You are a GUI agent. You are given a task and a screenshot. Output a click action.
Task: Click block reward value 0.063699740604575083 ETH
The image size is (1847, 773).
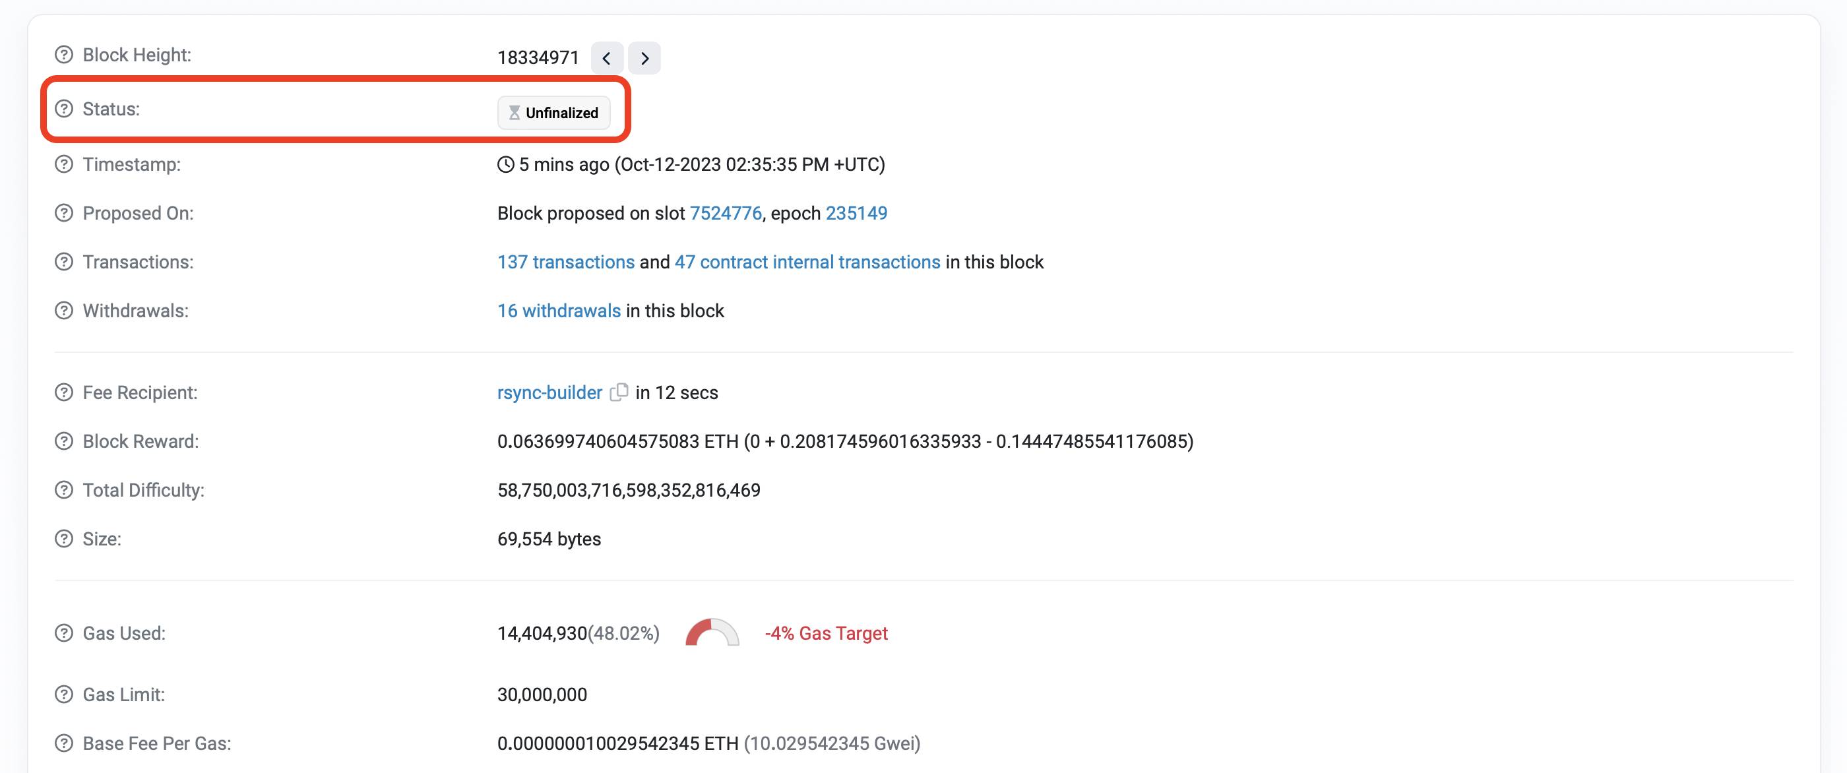617,441
